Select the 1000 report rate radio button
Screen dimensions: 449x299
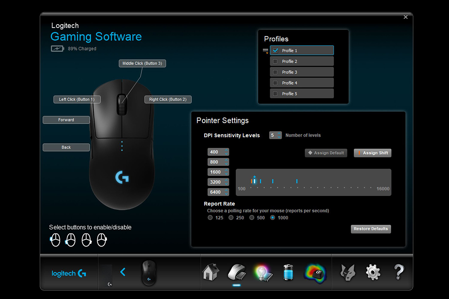(272, 218)
